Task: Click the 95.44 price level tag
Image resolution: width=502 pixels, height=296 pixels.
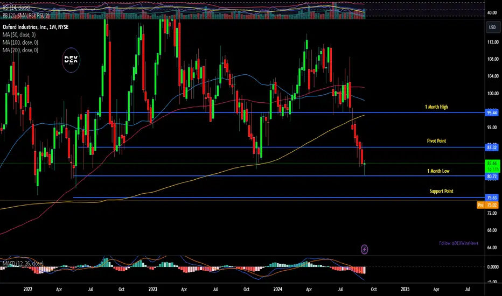Action: 492,112
